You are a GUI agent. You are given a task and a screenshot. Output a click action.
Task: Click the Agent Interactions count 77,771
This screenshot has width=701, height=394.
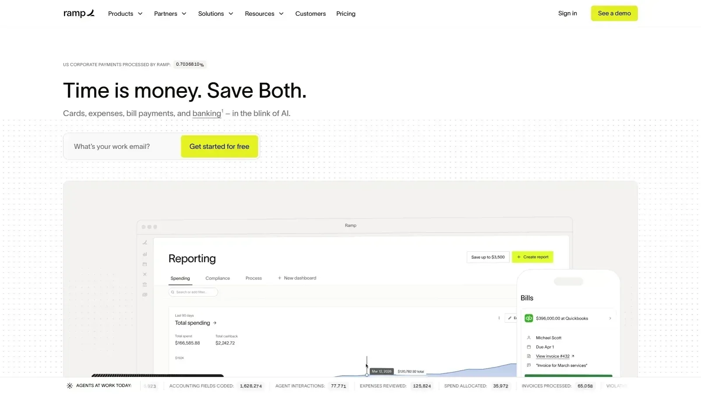(339, 386)
